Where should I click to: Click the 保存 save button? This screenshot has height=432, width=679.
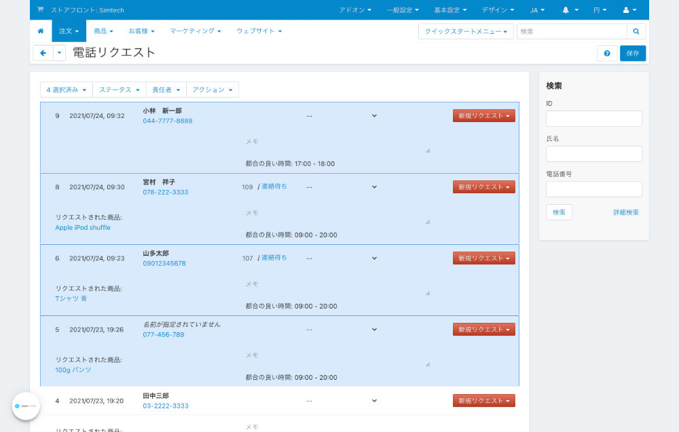click(633, 53)
